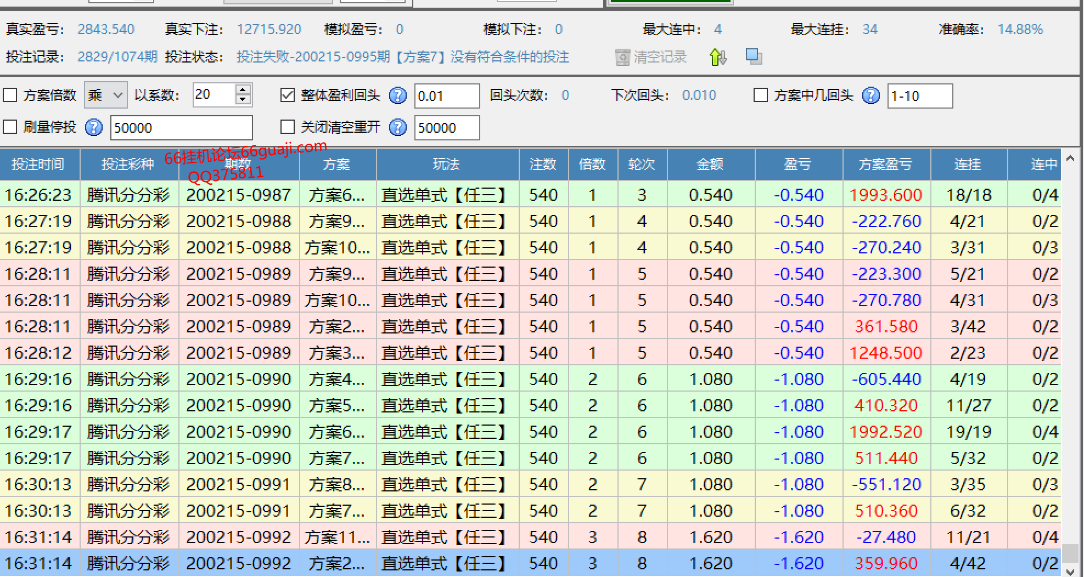Sort by the 方案 column header
This screenshot has width=1084, height=577.
click(338, 164)
